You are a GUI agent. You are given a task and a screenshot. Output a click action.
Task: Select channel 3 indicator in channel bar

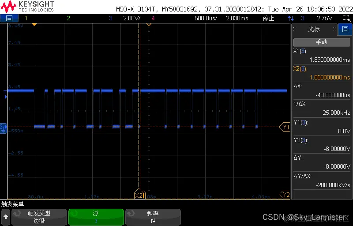111,18
